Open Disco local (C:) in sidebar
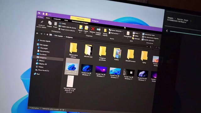Screen dimensions: 201x113 click(x=42, y=70)
